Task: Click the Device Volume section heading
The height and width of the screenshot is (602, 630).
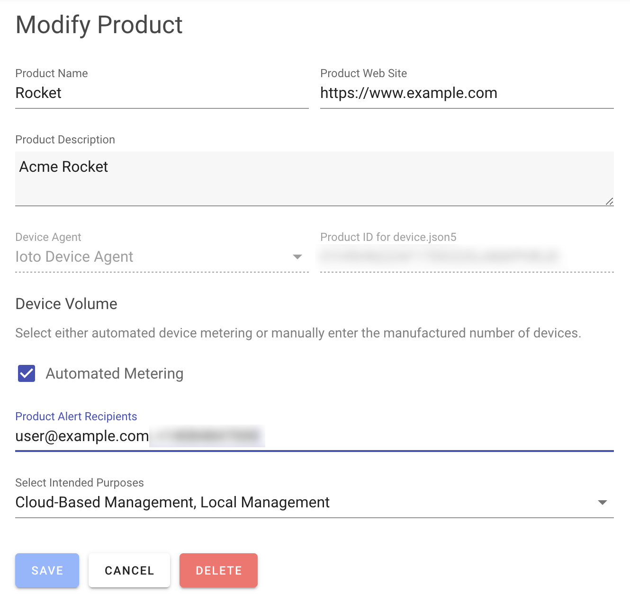Action: point(66,304)
